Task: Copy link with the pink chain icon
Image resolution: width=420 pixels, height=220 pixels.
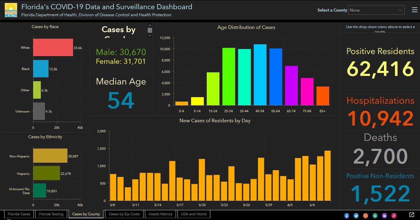Action: pos(394,216)
